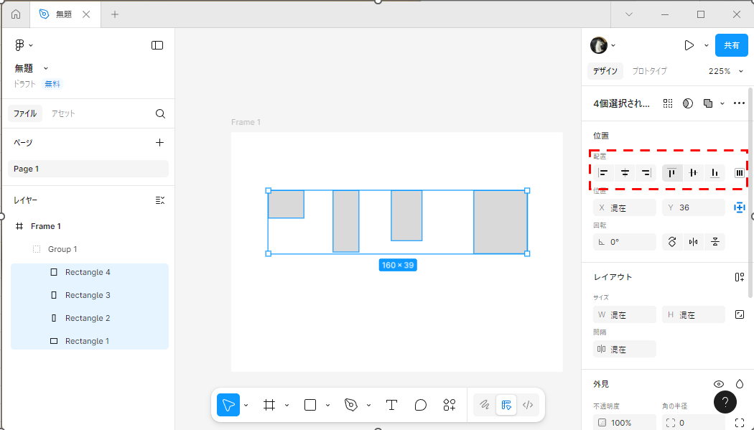754x430 pixels.
Task: Click the boolean union icon
Action: tap(708, 103)
